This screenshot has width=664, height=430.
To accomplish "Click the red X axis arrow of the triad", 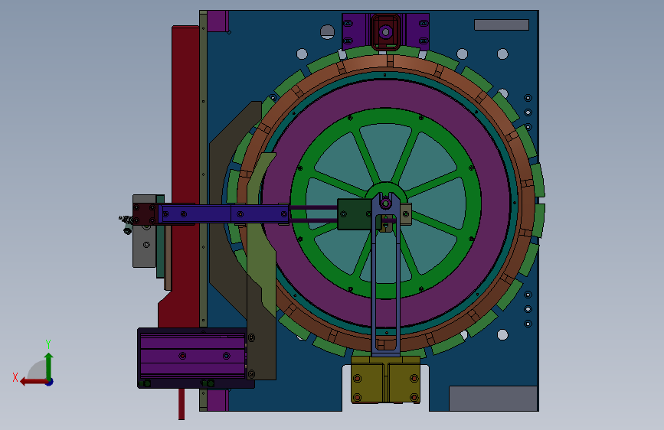I will (33, 382).
